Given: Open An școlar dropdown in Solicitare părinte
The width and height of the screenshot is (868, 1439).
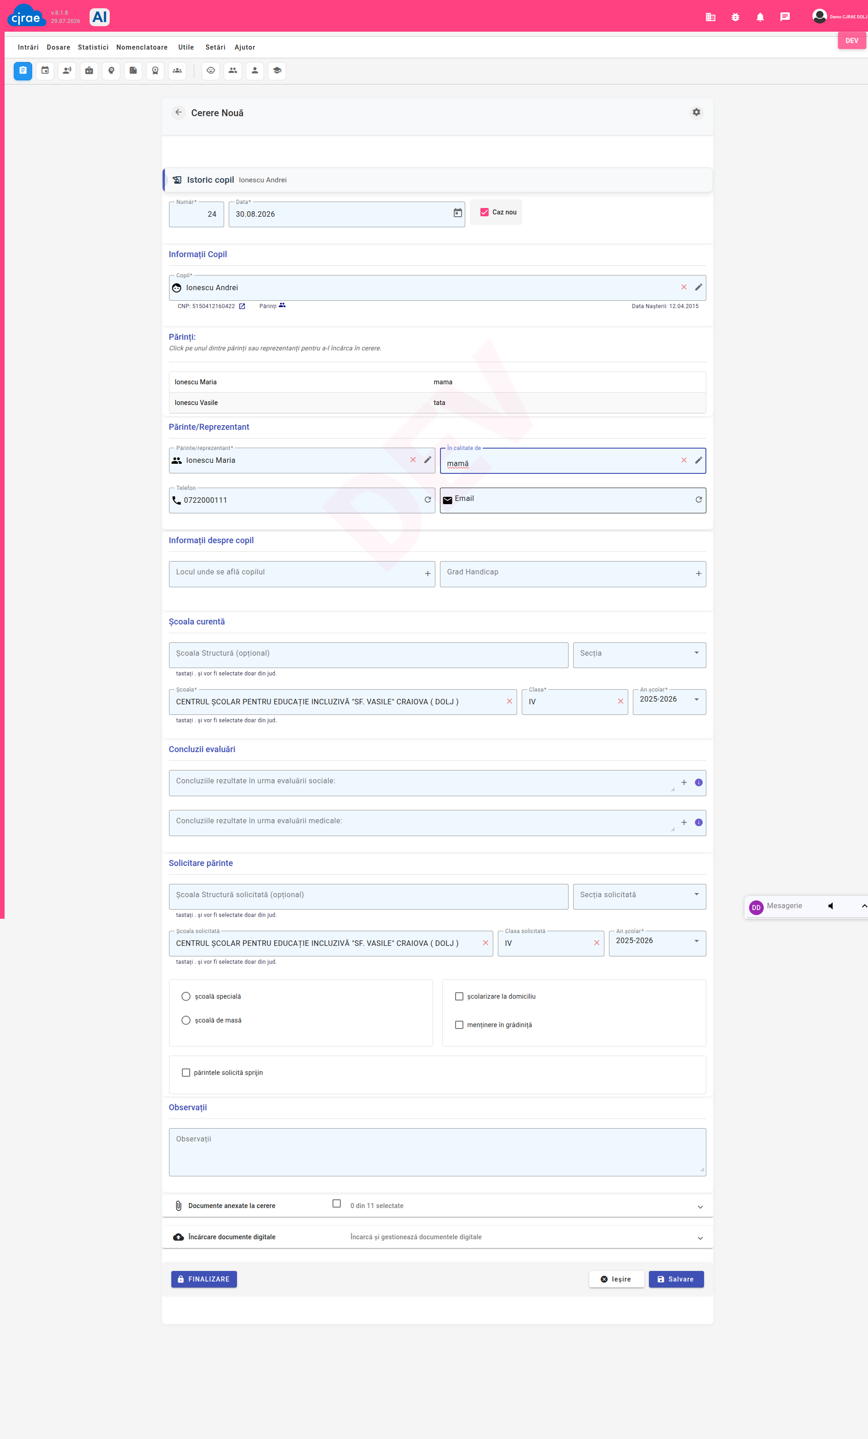Looking at the screenshot, I should (657, 944).
